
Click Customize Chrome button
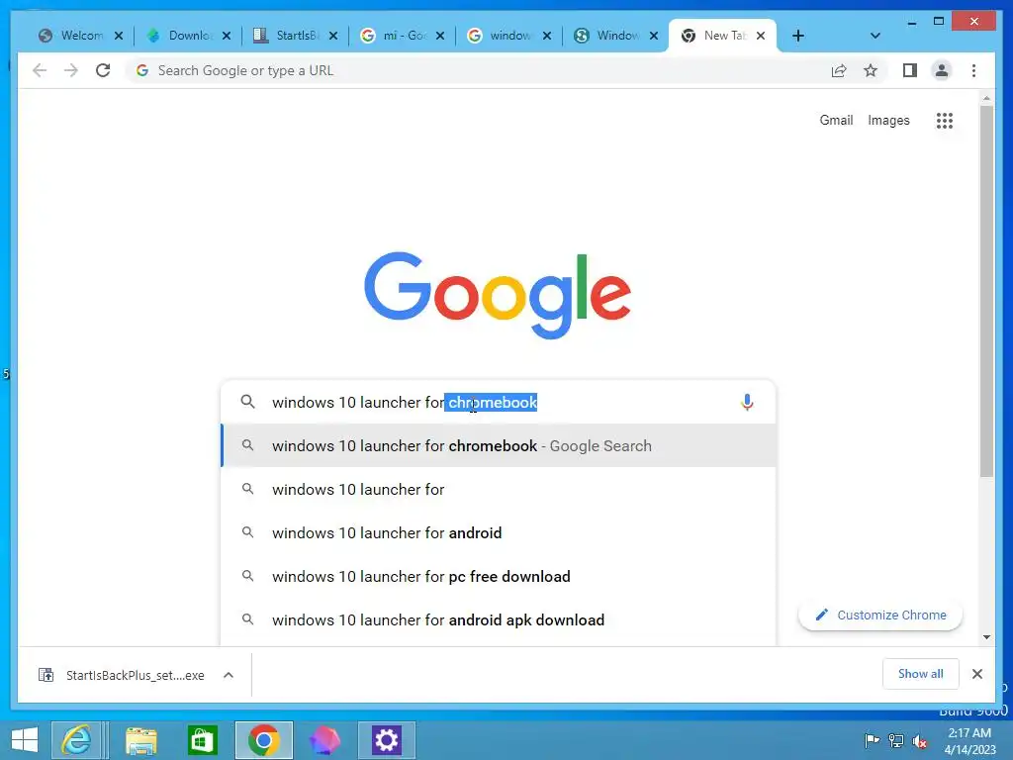(x=880, y=616)
